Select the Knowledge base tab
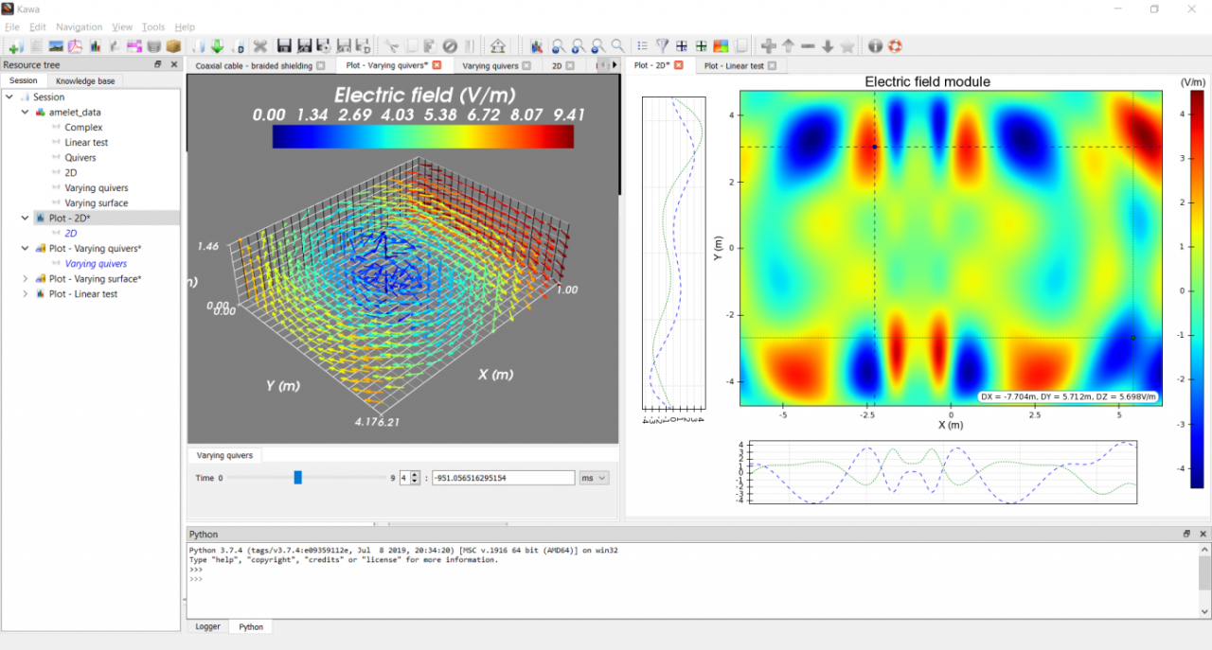1212x650 pixels. [x=84, y=80]
